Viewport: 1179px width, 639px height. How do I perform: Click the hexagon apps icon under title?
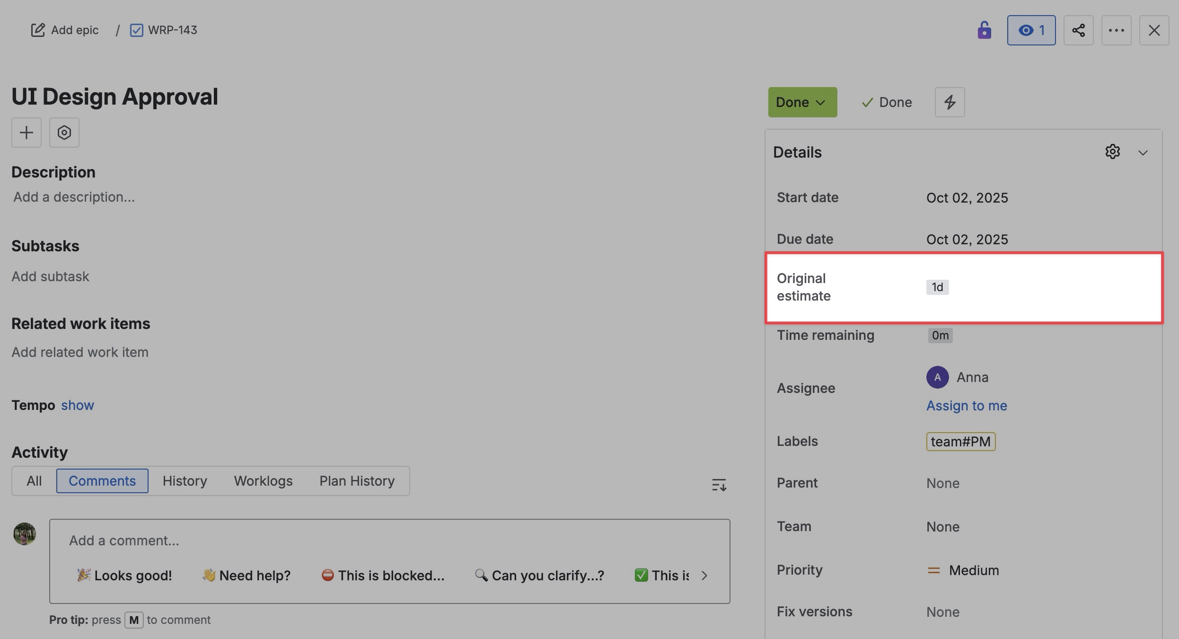(x=64, y=133)
